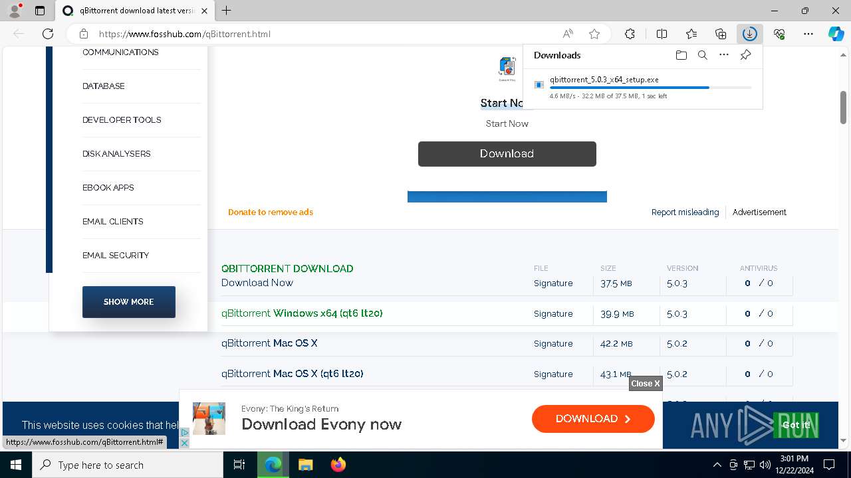This screenshot has width=851, height=478.
Task: Click the Read aloud icon
Action: (x=568, y=34)
